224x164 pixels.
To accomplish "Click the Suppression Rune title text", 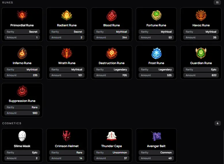I will 22,101.
